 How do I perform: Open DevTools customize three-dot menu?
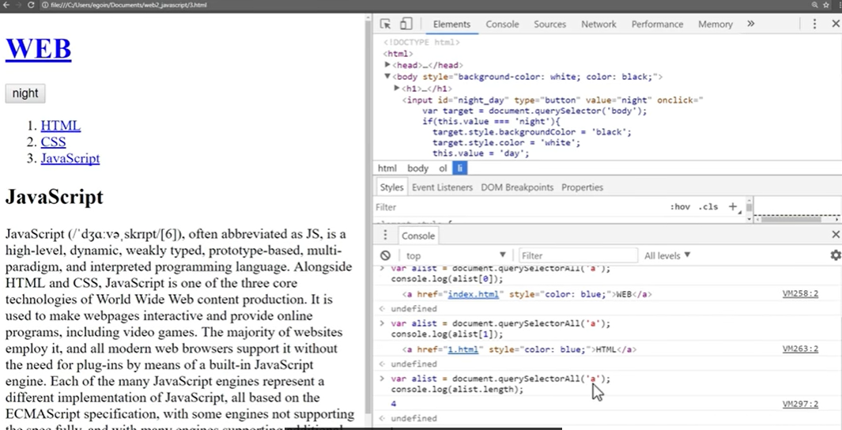(814, 24)
